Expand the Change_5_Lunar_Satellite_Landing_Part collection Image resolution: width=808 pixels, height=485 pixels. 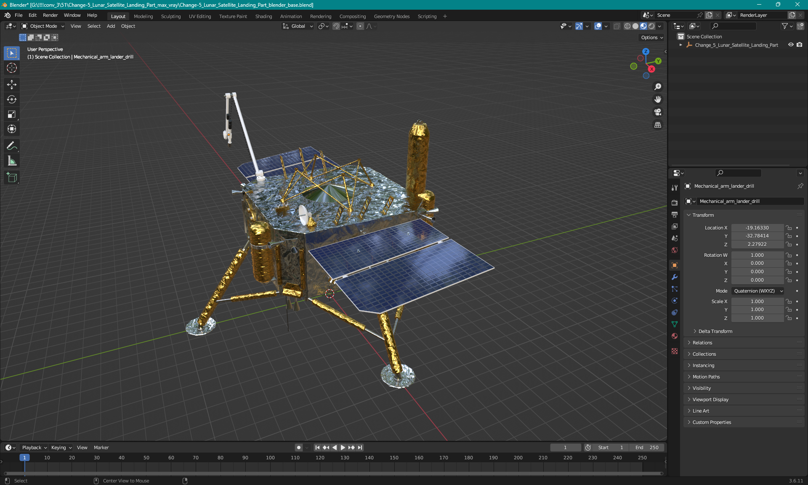click(x=681, y=45)
